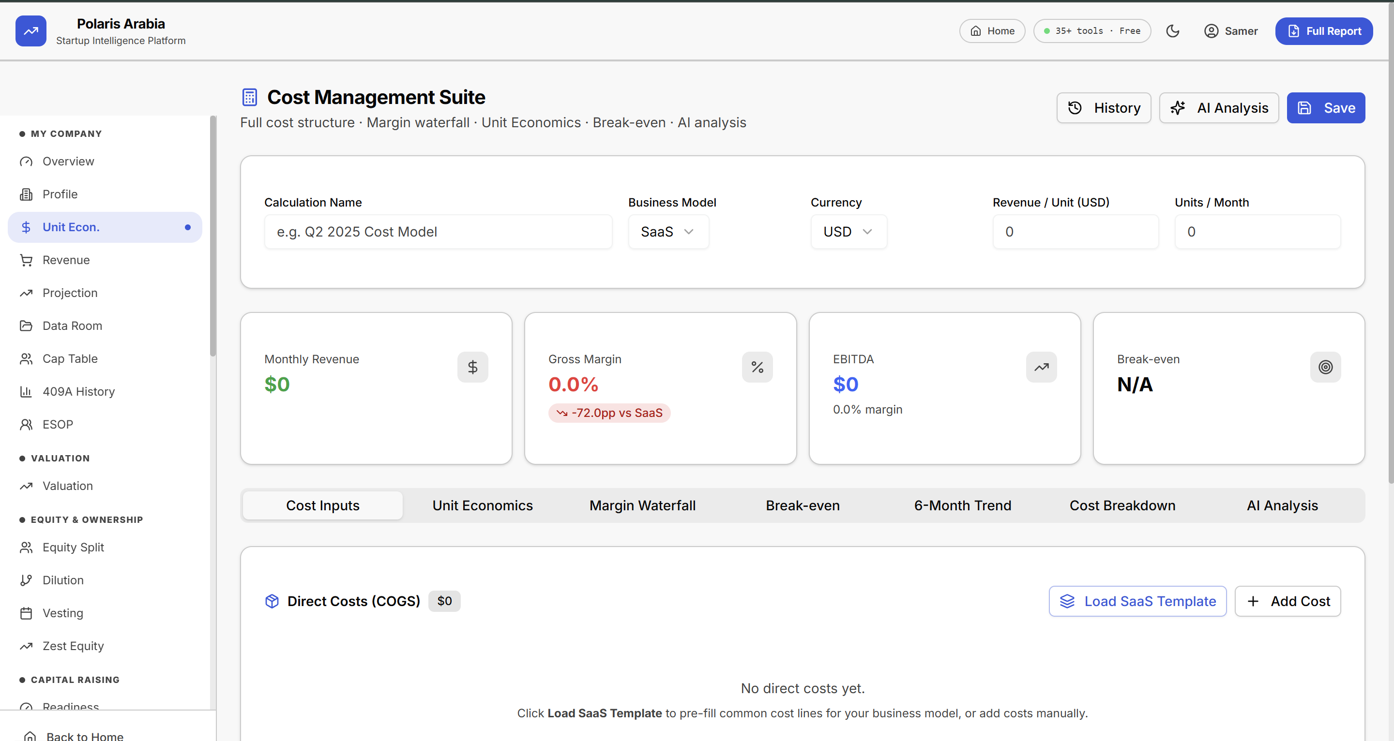Viewport: 1394px width, 741px height.
Task: Click the Direct Costs cube icon
Action: coord(272,601)
